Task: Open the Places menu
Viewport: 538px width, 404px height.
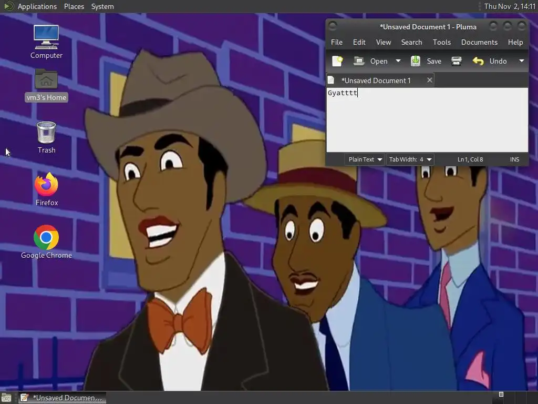Action: (74, 6)
